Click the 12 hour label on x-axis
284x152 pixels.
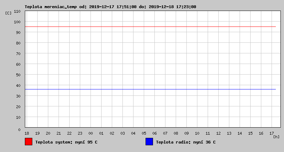[x=218, y=133]
